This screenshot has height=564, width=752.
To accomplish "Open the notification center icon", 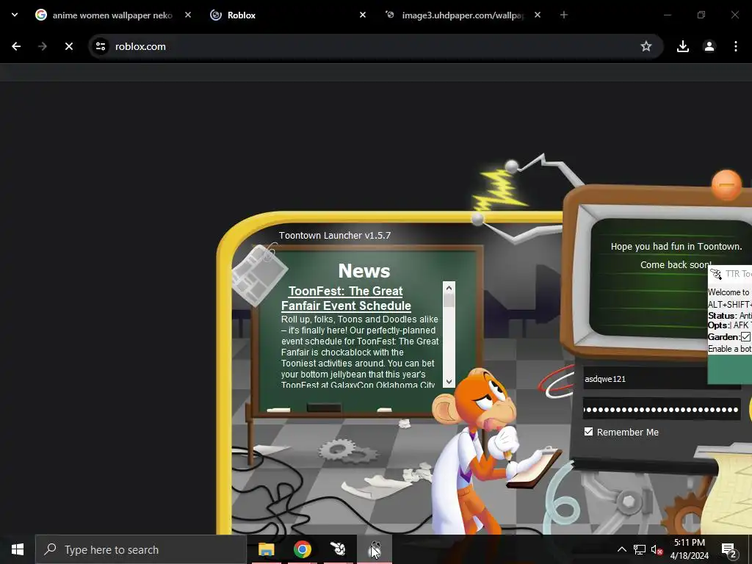I will coord(729,549).
